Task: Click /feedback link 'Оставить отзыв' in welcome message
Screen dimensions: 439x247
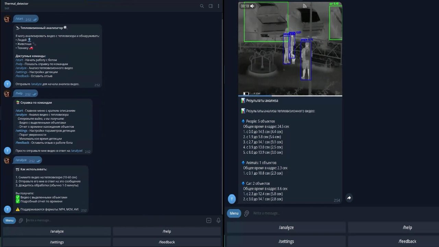Action: point(22,76)
